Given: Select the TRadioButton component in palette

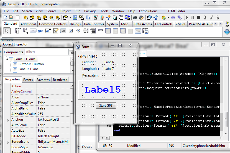Looking at the screenshot, I should click(x=78, y=31).
